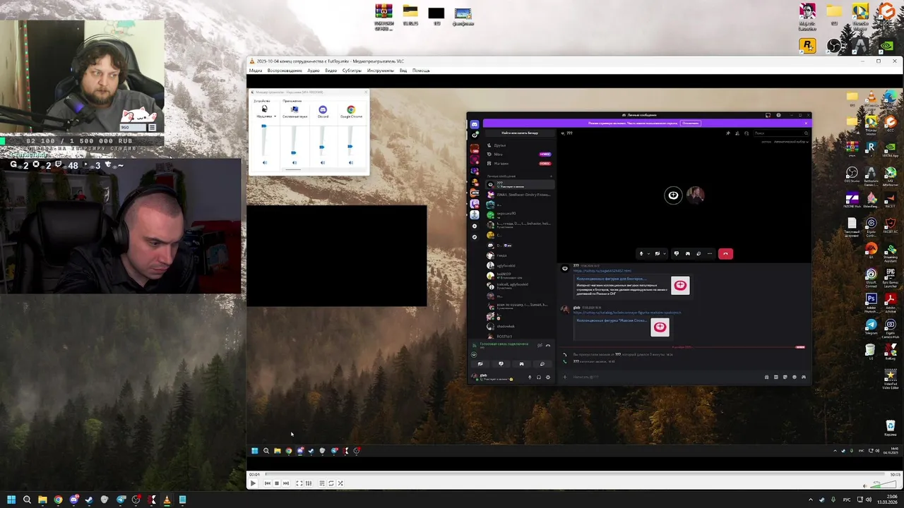Image resolution: width=904 pixels, height=508 pixels.
Task: Open Google Chrome from the taskbar
Action: (x=58, y=500)
